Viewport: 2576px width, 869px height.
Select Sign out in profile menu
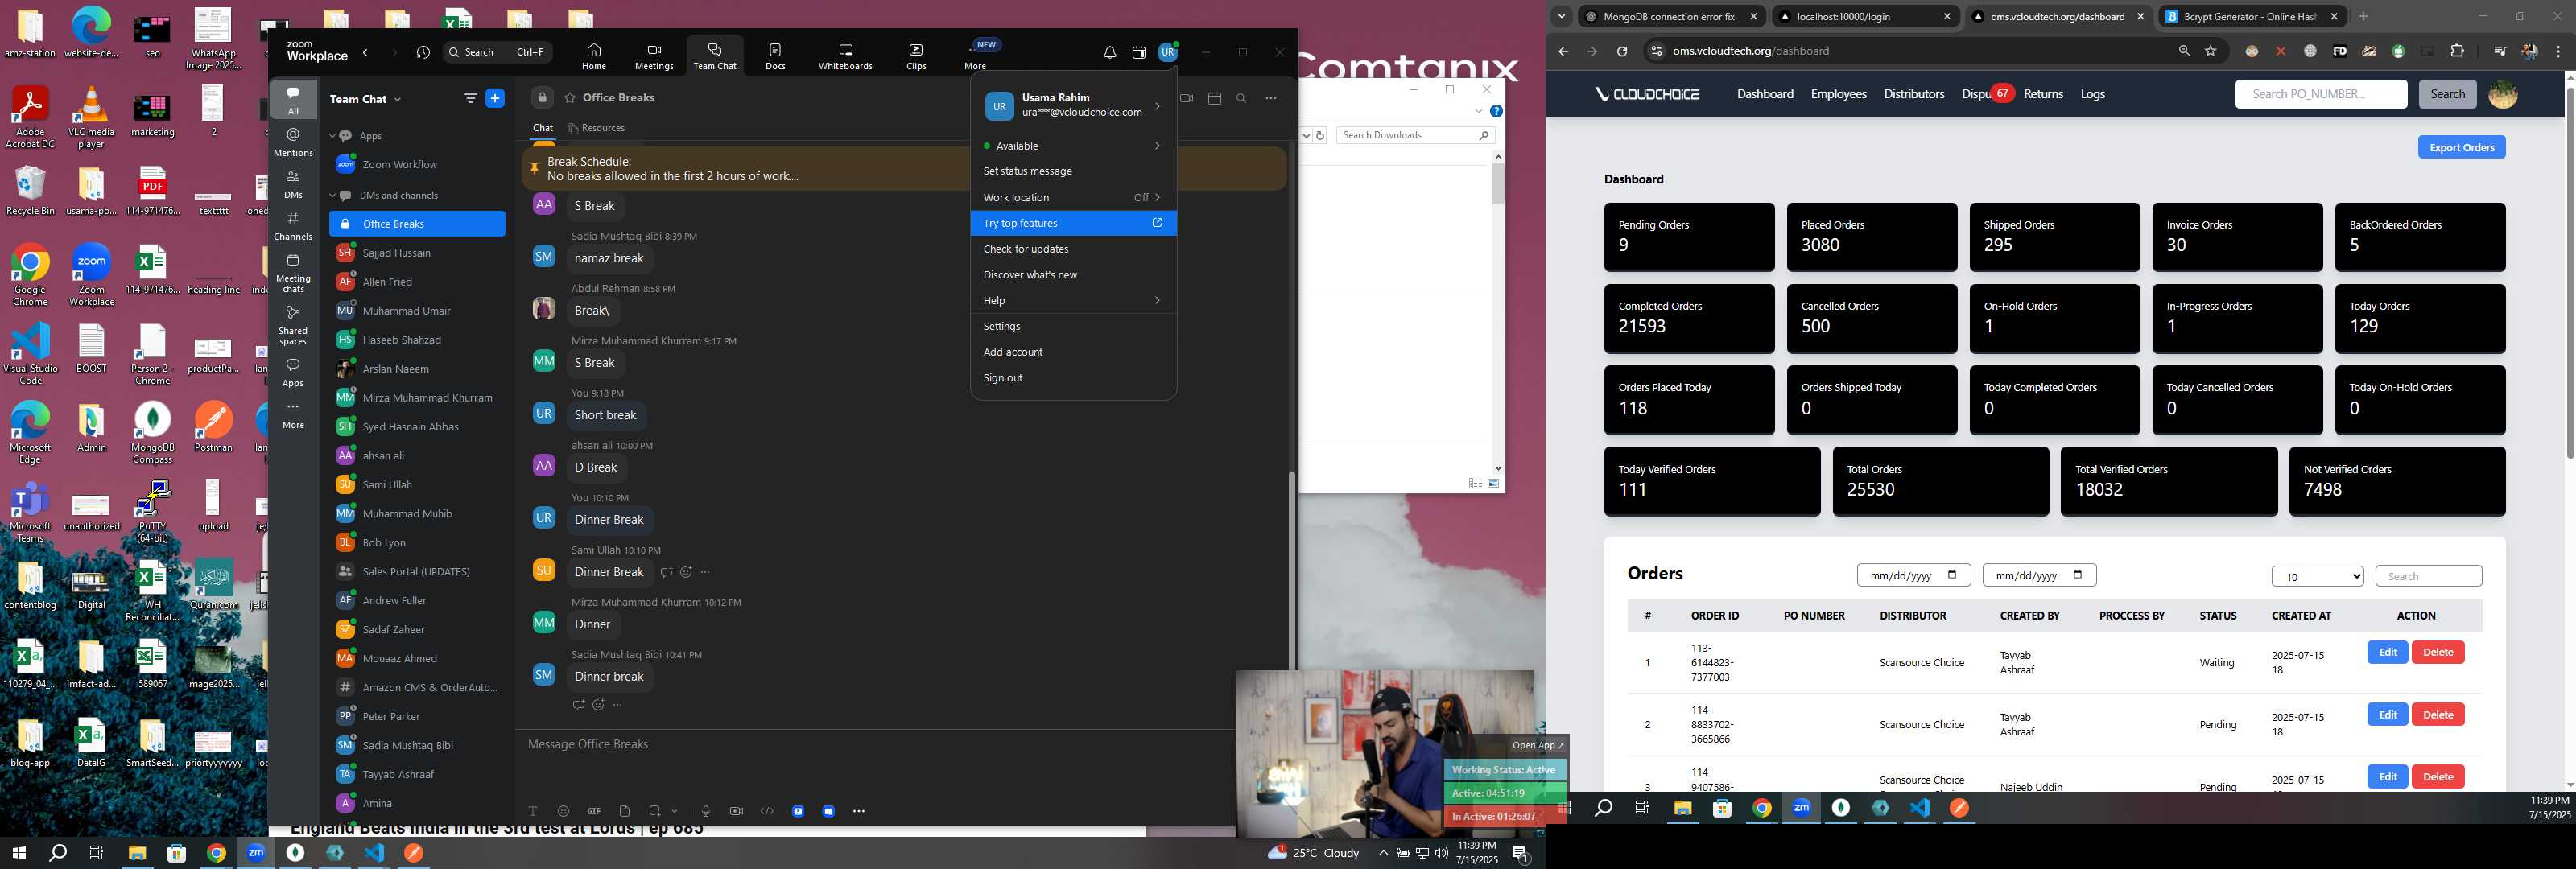[1073, 378]
